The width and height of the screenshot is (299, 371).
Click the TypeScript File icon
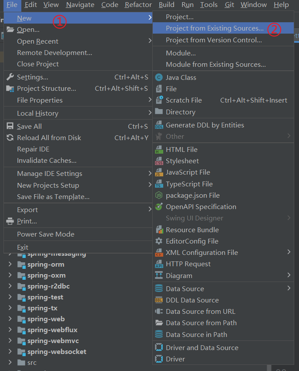tap(159, 184)
